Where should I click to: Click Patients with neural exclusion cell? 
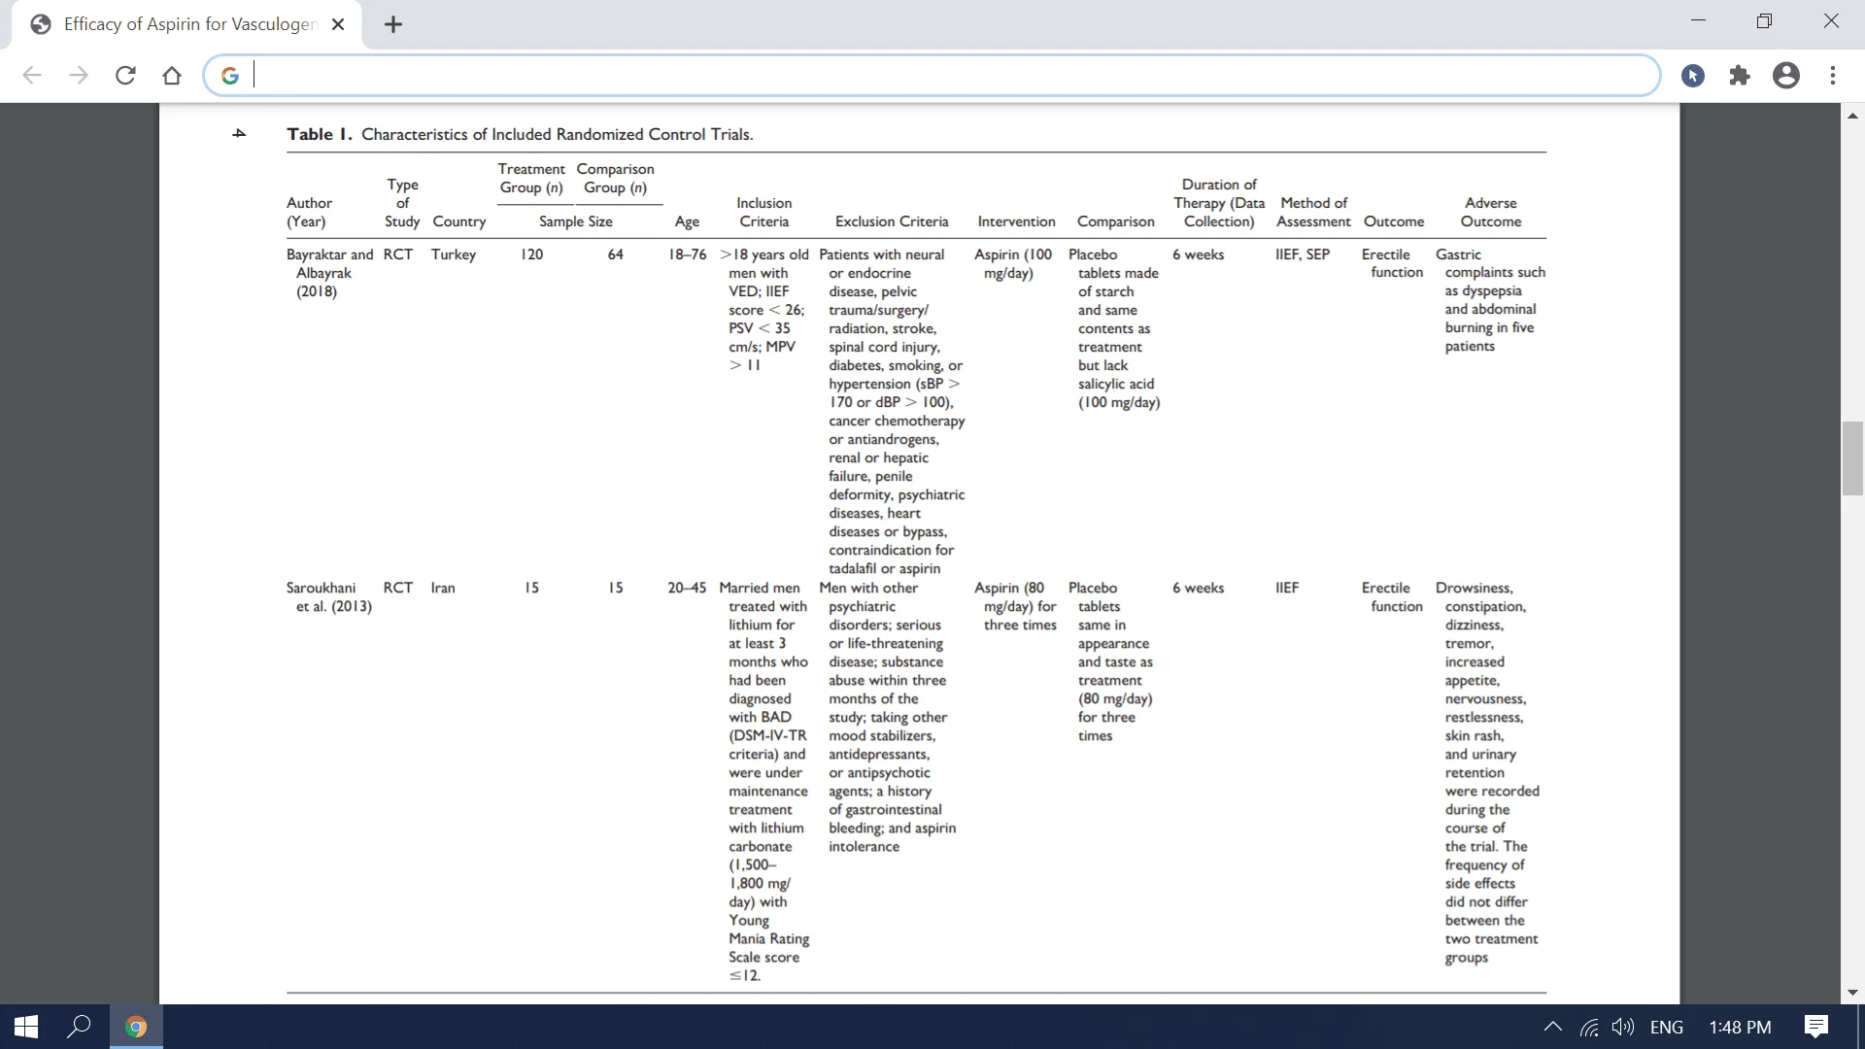click(x=892, y=412)
